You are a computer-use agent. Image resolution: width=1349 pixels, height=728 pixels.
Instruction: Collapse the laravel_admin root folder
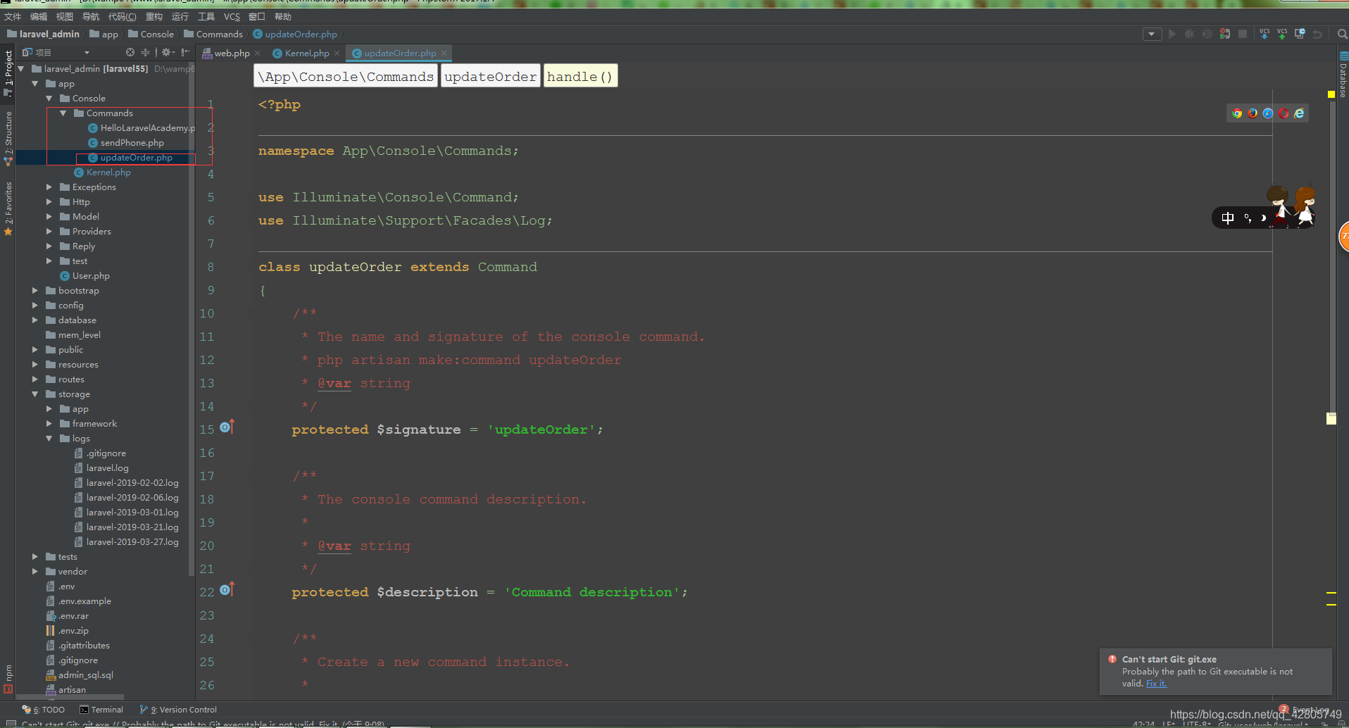21,68
